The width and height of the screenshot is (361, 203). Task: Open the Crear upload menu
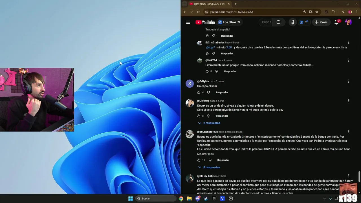[321, 22]
